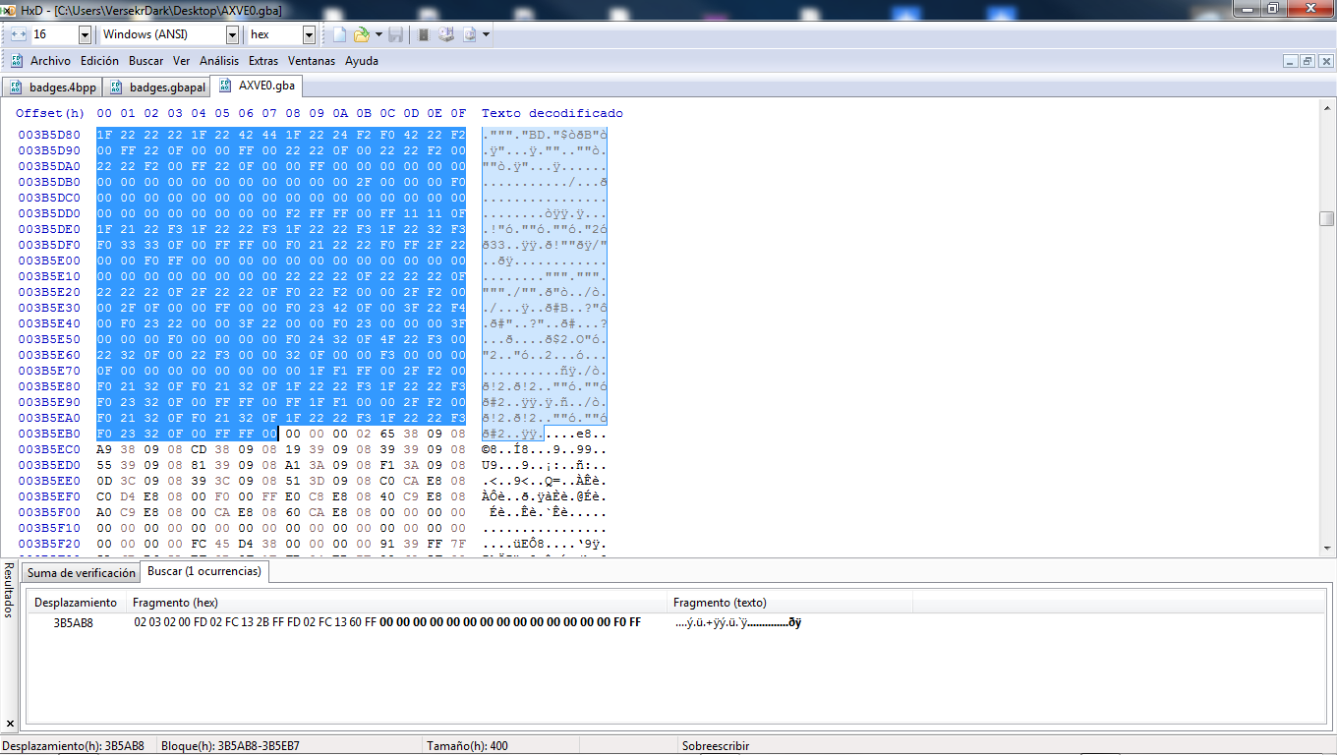Close the Resultados panel with X
Image resolution: width=1337 pixels, height=755 pixels.
[9, 724]
